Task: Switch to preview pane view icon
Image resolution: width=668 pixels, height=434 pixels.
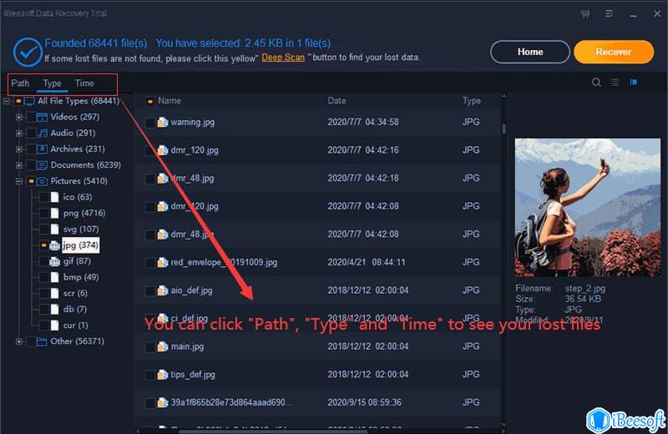Action: click(634, 82)
